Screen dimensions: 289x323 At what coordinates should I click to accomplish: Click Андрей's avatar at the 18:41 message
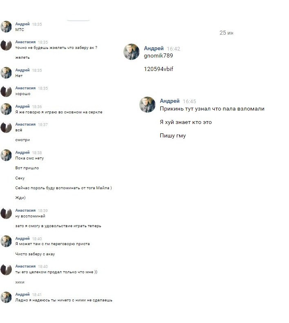point(6,297)
